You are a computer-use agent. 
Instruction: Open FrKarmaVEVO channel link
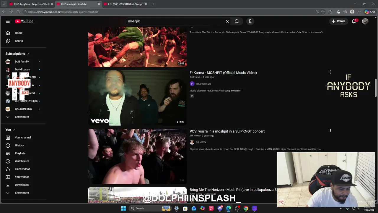click(x=203, y=84)
